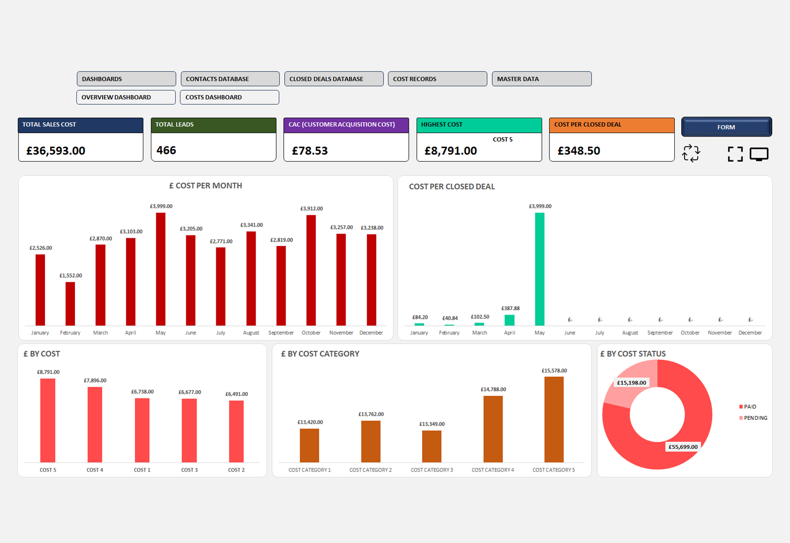The width and height of the screenshot is (790, 543).
Task: Click the £3,999.00 May bar in Cost Per Month
Action: coord(160,269)
